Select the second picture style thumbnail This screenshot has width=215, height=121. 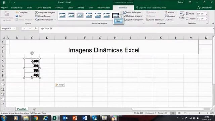(71, 15)
